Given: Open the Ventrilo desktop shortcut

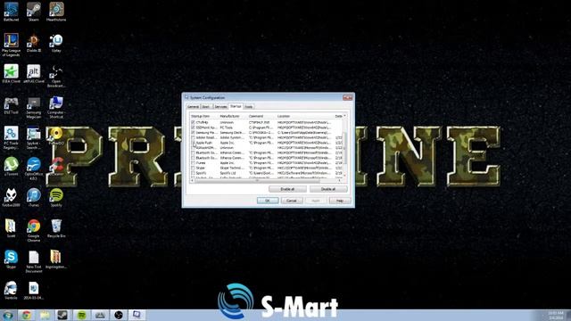Looking at the screenshot, I should click(11, 290).
